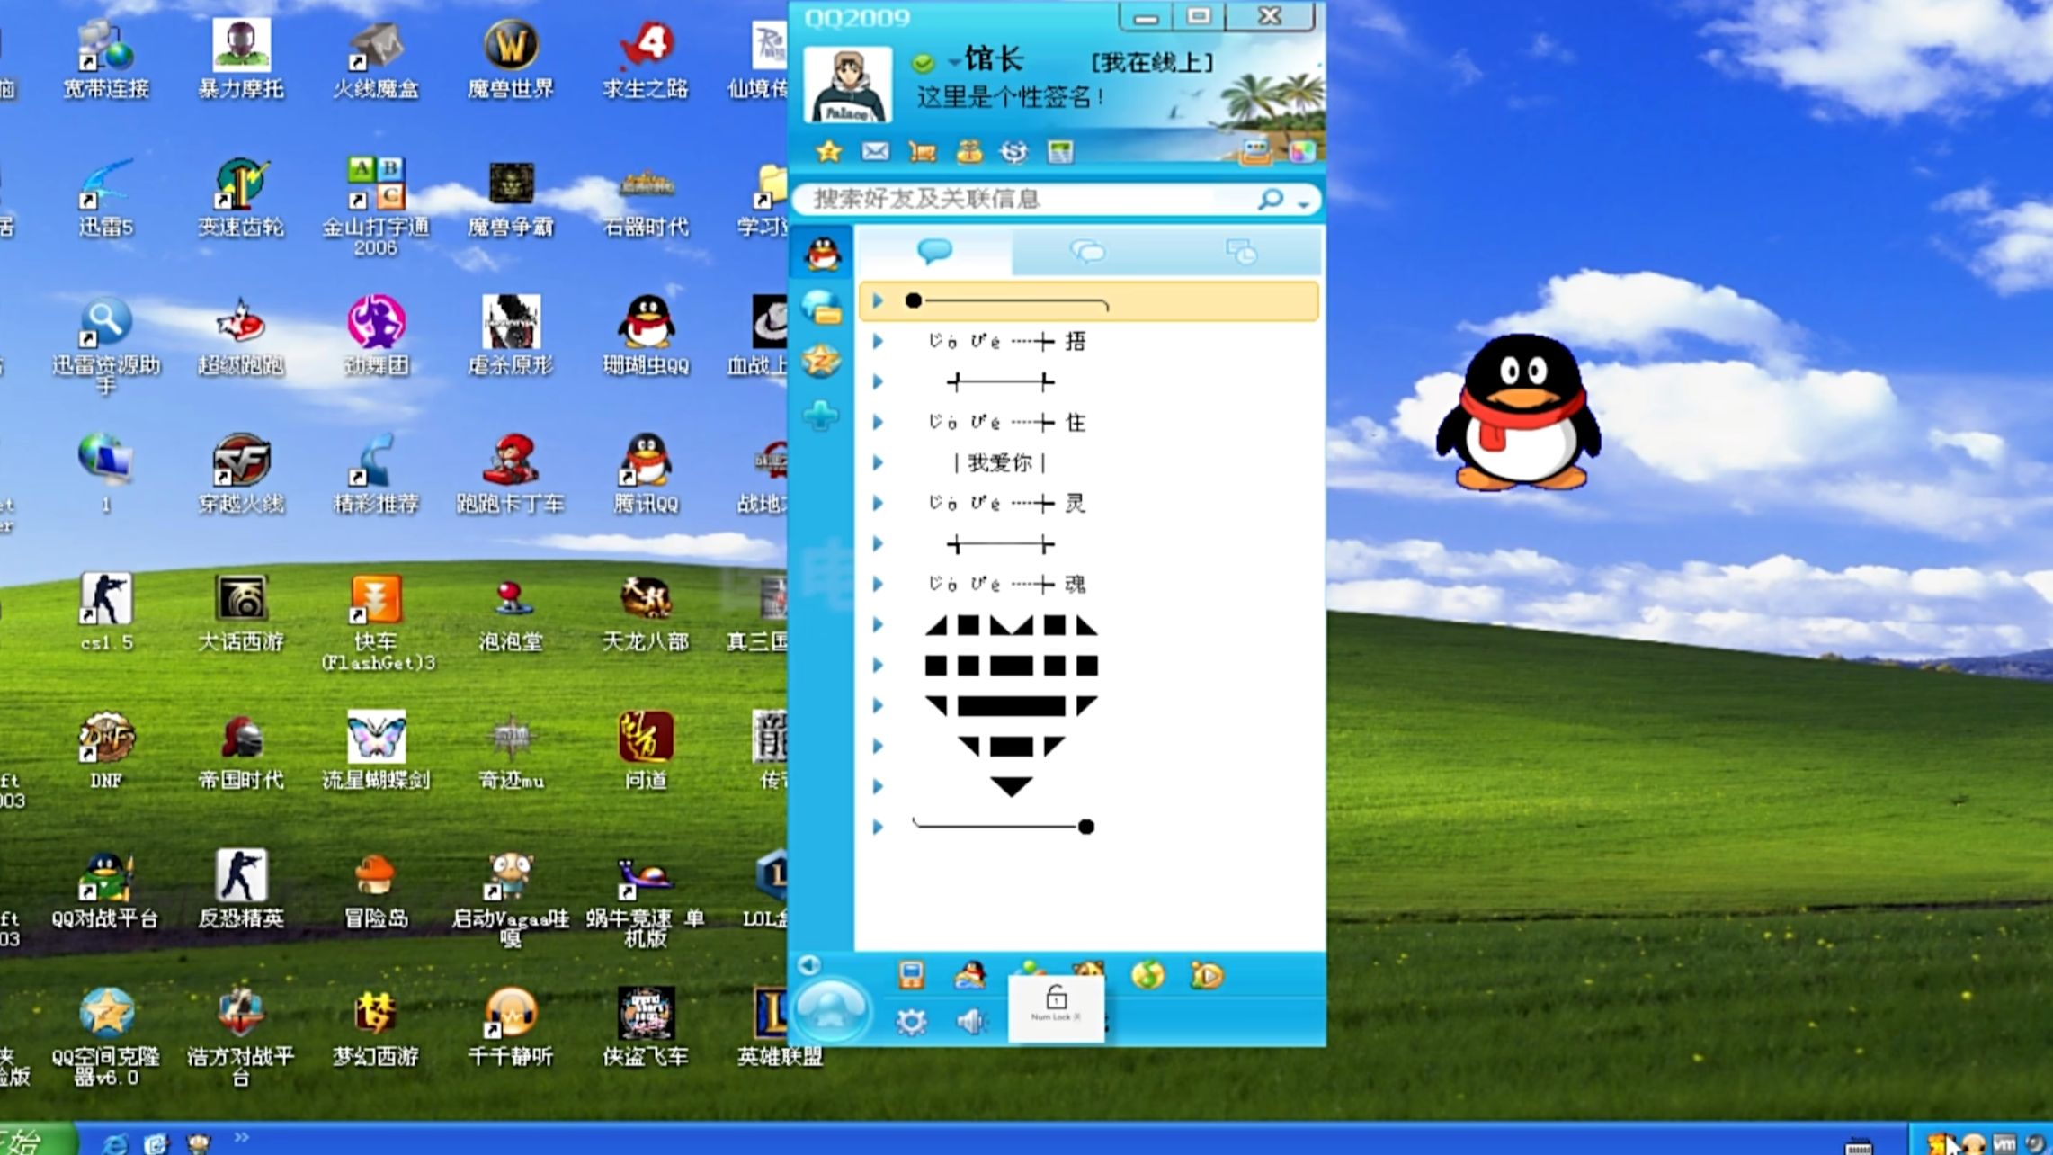The width and height of the screenshot is (2053, 1155).
Task: Launch the 魔兽争霸 desktop icon
Action: pyautogui.click(x=511, y=198)
